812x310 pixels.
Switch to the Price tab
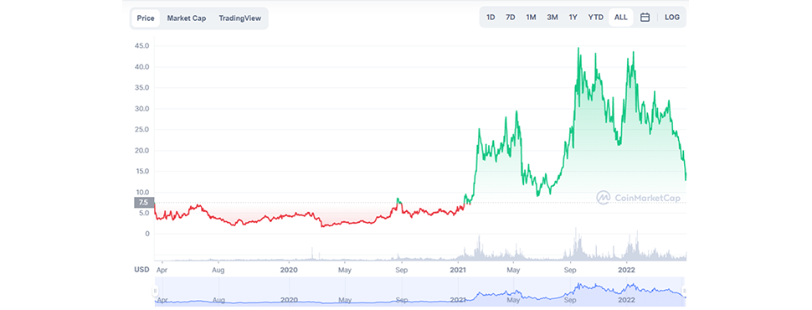[x=146, y=18]
